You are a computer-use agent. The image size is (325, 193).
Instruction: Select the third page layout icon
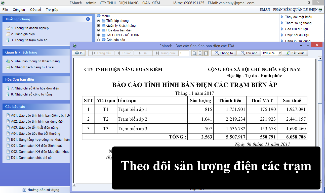tap(206, 53)
